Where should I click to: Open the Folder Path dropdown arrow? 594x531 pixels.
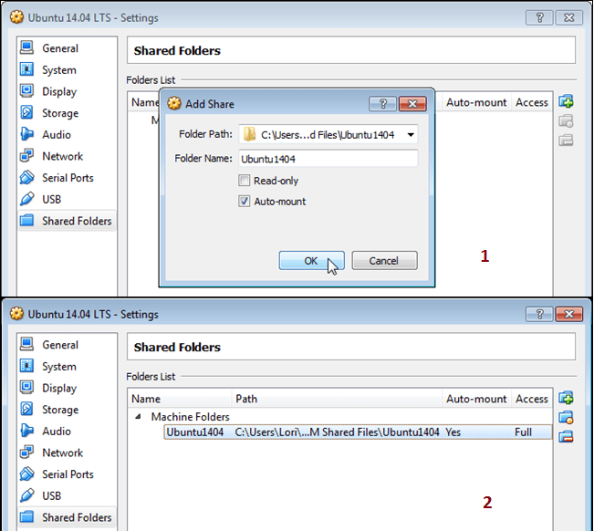click(x=411, y=135)
